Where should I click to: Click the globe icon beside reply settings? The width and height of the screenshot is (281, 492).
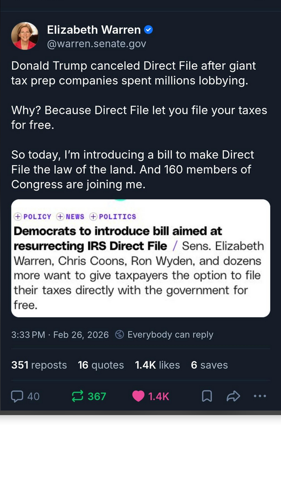pos(120,335)
